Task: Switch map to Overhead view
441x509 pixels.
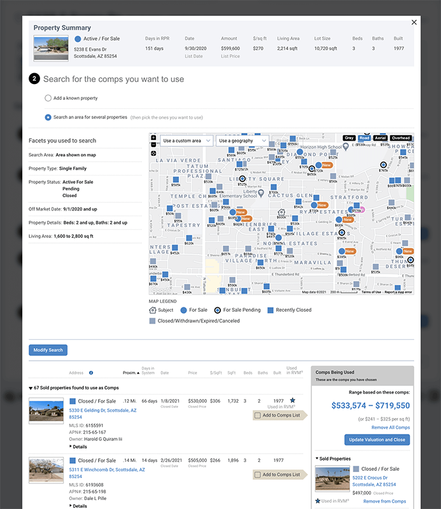Action: tap(401, 138)
